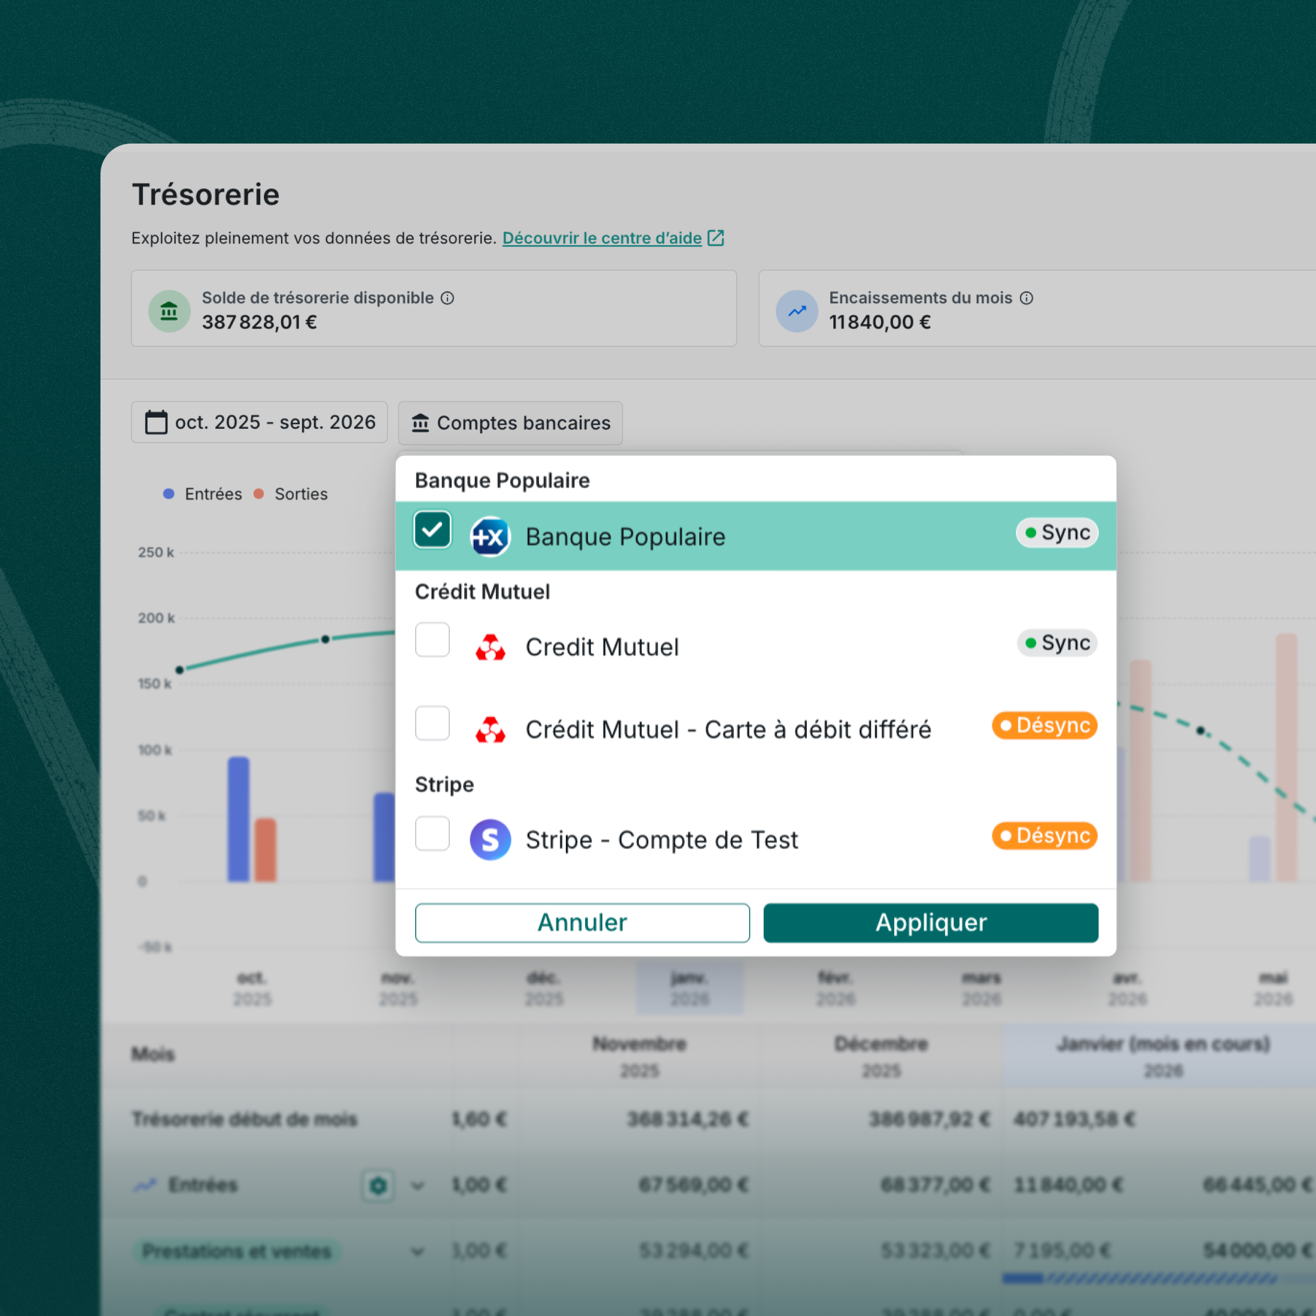This screenshot has width=1316, height=1316.
Task: Click the info icon next to Solde de trésorerie
Action: 447,298
